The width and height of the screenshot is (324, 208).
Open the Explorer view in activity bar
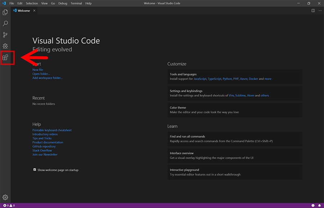click(x=5, y=12)
